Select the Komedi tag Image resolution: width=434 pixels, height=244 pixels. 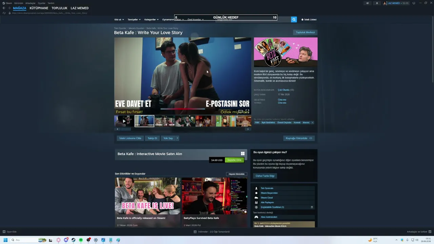pos(297,123)
